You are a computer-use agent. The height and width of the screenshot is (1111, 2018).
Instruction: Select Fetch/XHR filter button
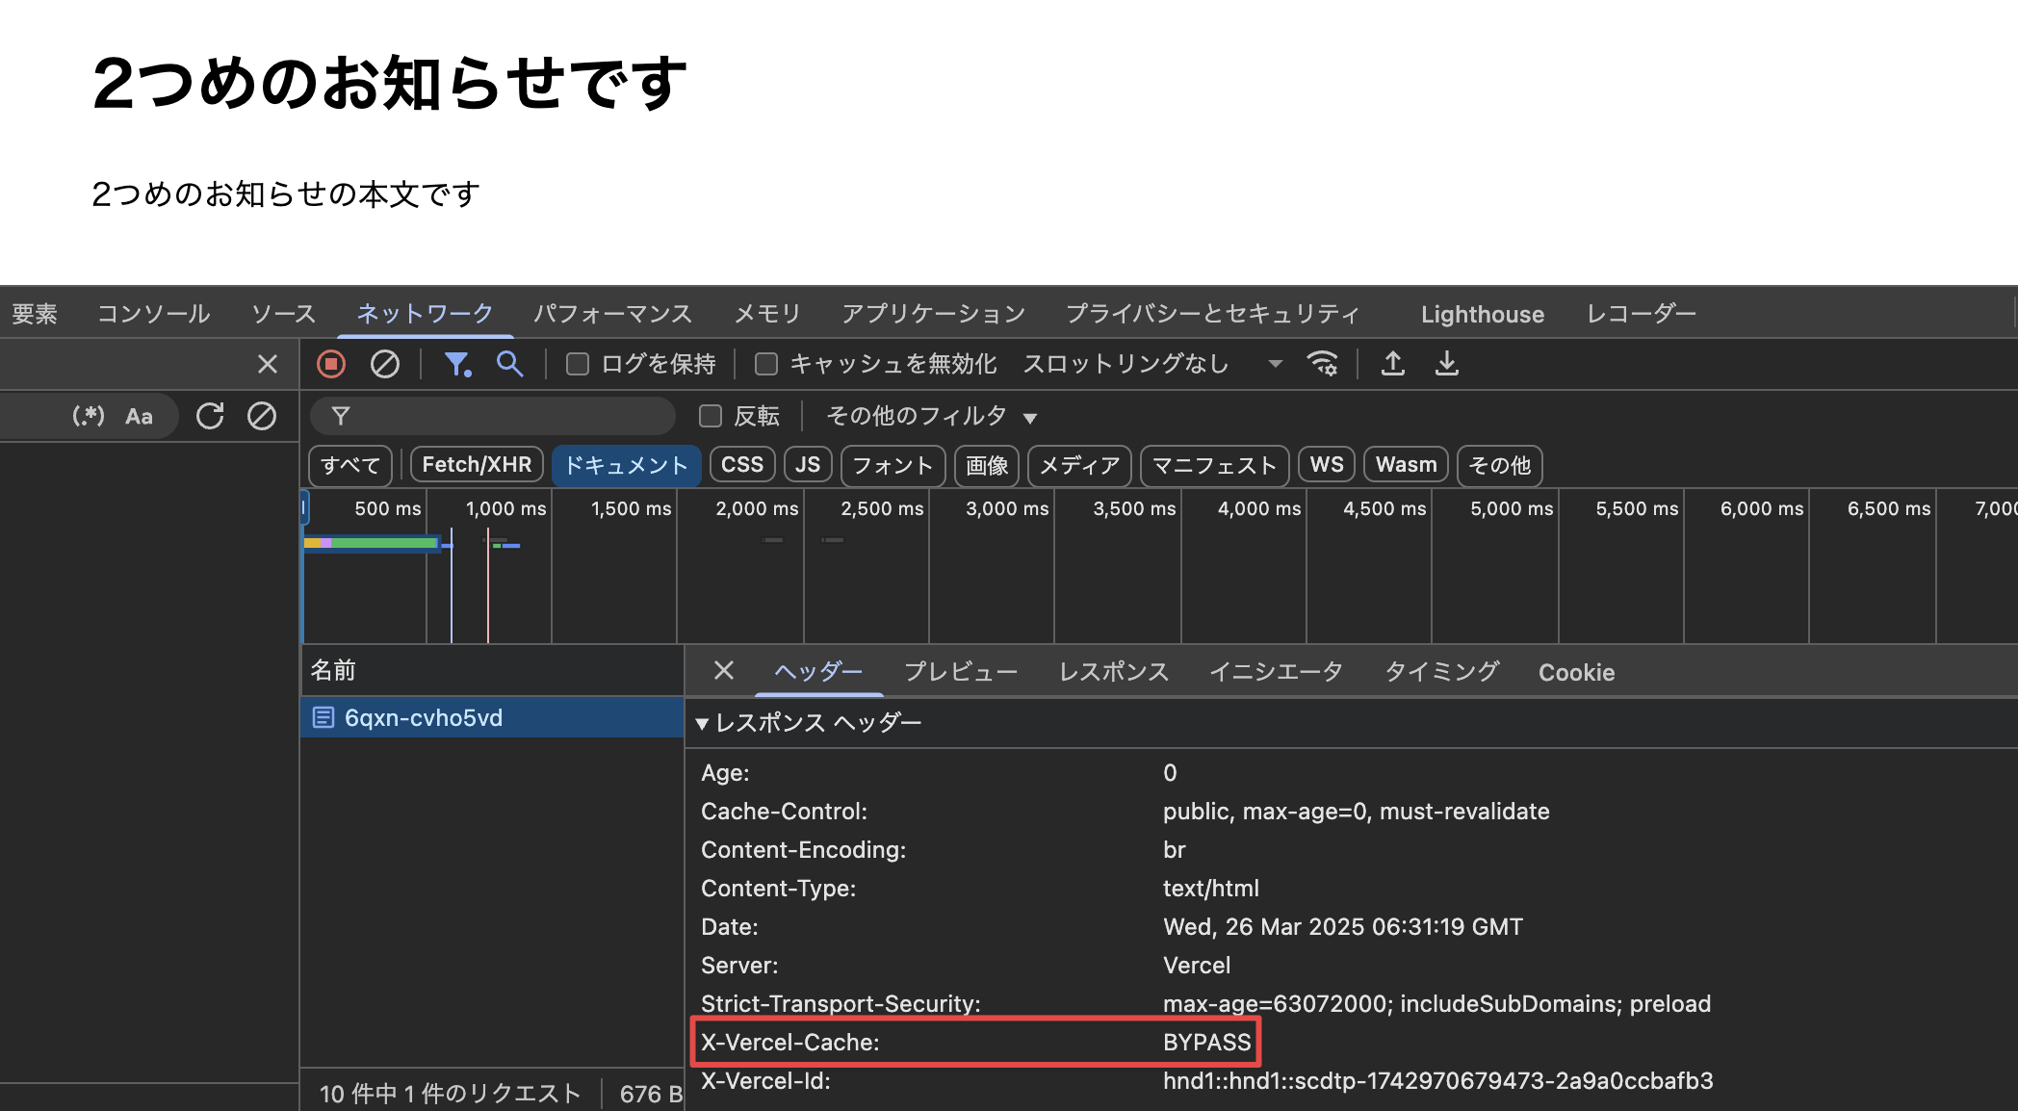click(477, 465)
